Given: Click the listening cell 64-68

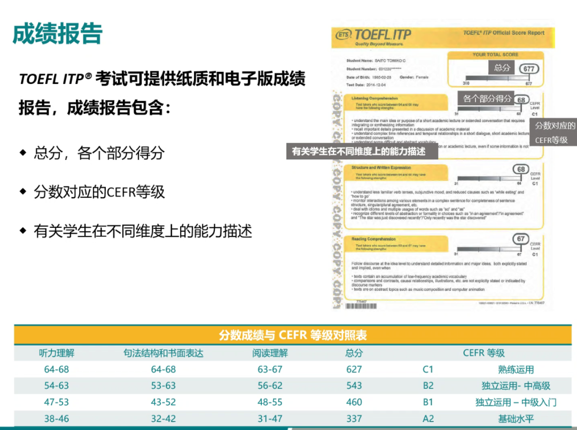Looking at the screenshot, I should [x=57, y=369].
